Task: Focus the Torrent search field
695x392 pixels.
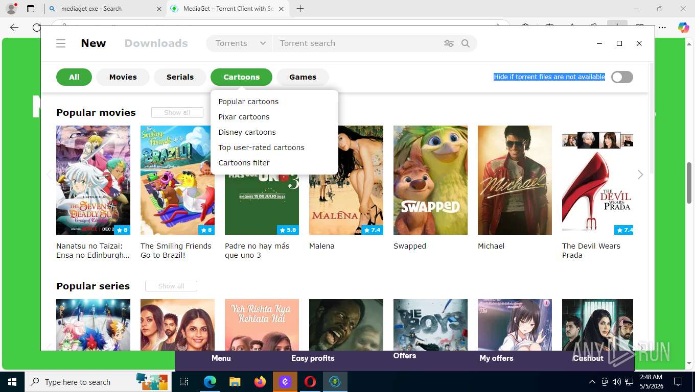Action: click(358, 43)
